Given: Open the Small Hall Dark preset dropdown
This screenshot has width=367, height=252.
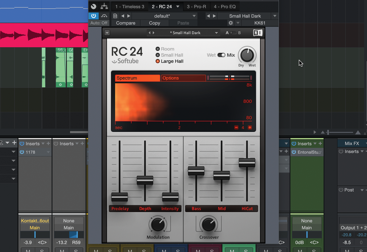Looking at the screenshot, I should (274, 16).
